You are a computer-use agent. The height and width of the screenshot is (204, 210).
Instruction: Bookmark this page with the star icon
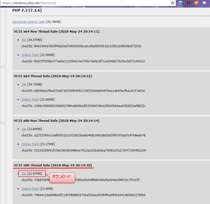point(172,3)
